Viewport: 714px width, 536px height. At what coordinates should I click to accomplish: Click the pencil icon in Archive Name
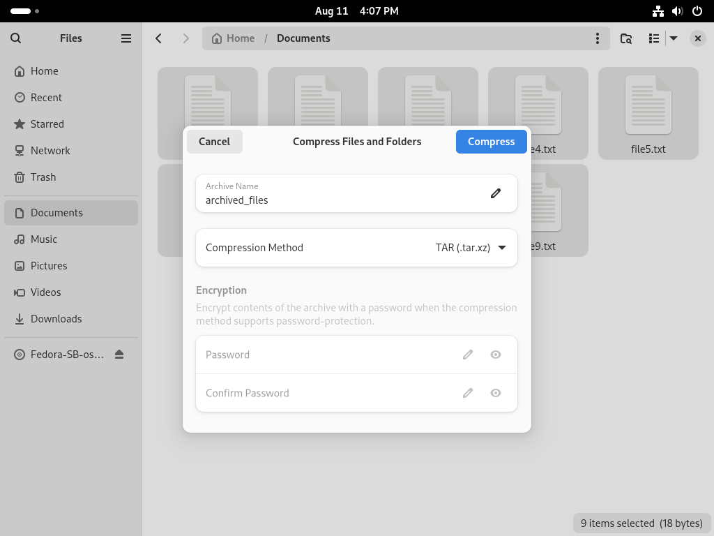tap(496, 193)
